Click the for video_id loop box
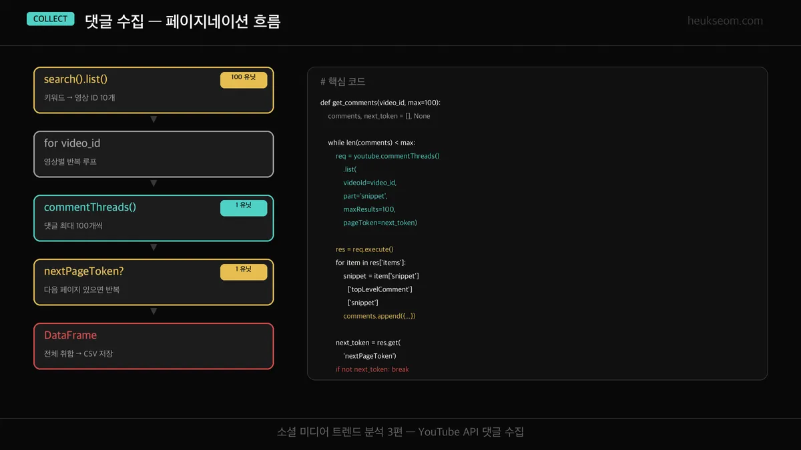 click(154, 154)
